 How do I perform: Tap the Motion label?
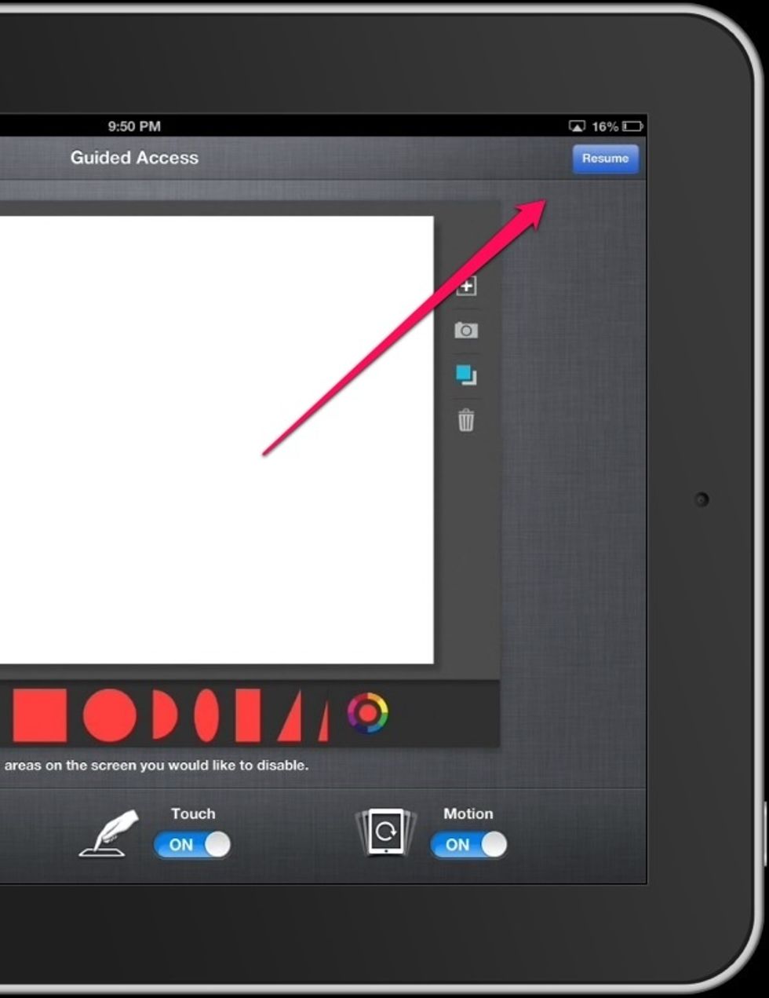tap(468, 813)
